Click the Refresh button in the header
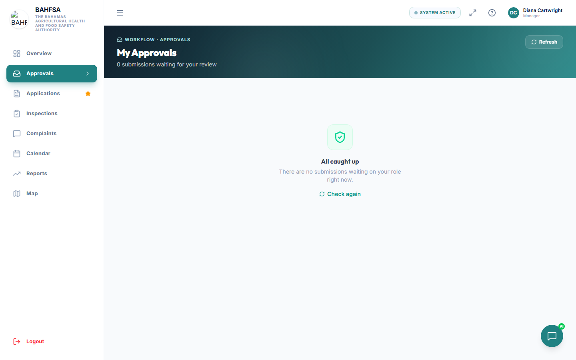 [544, 42]
